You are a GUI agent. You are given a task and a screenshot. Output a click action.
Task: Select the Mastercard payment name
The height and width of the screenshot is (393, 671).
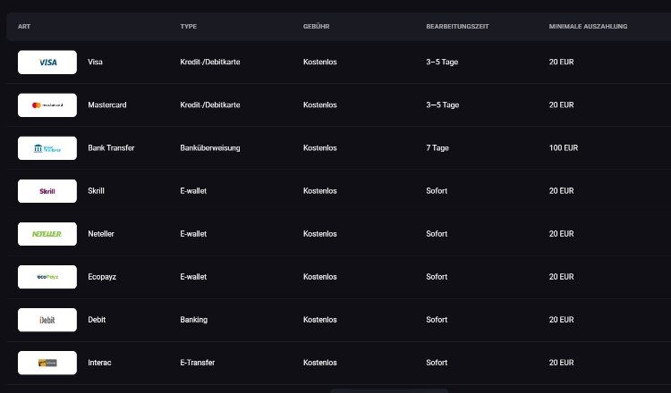(x=107, y=105)
